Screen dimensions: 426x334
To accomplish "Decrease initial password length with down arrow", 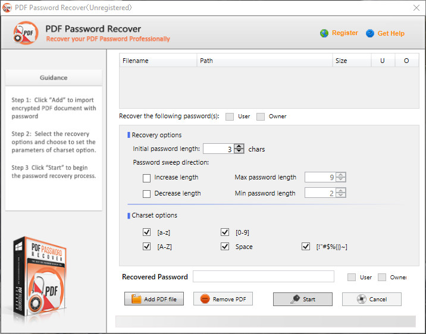I will 239,151.
